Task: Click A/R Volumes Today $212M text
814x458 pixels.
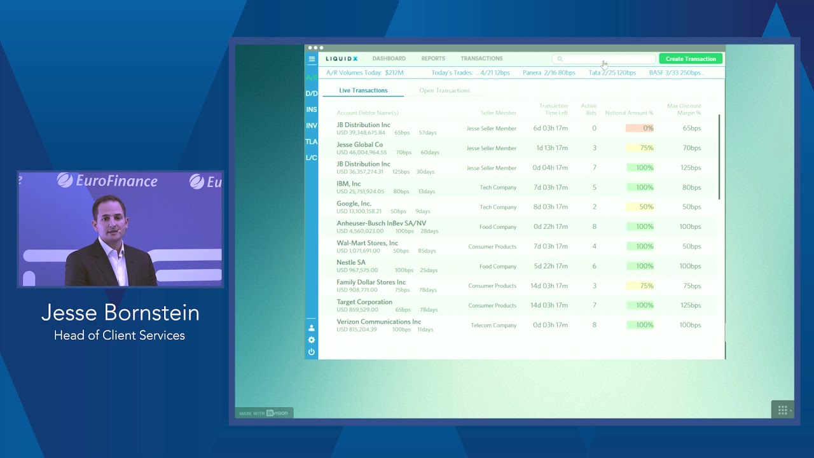Action: click(x=364, y=73)
